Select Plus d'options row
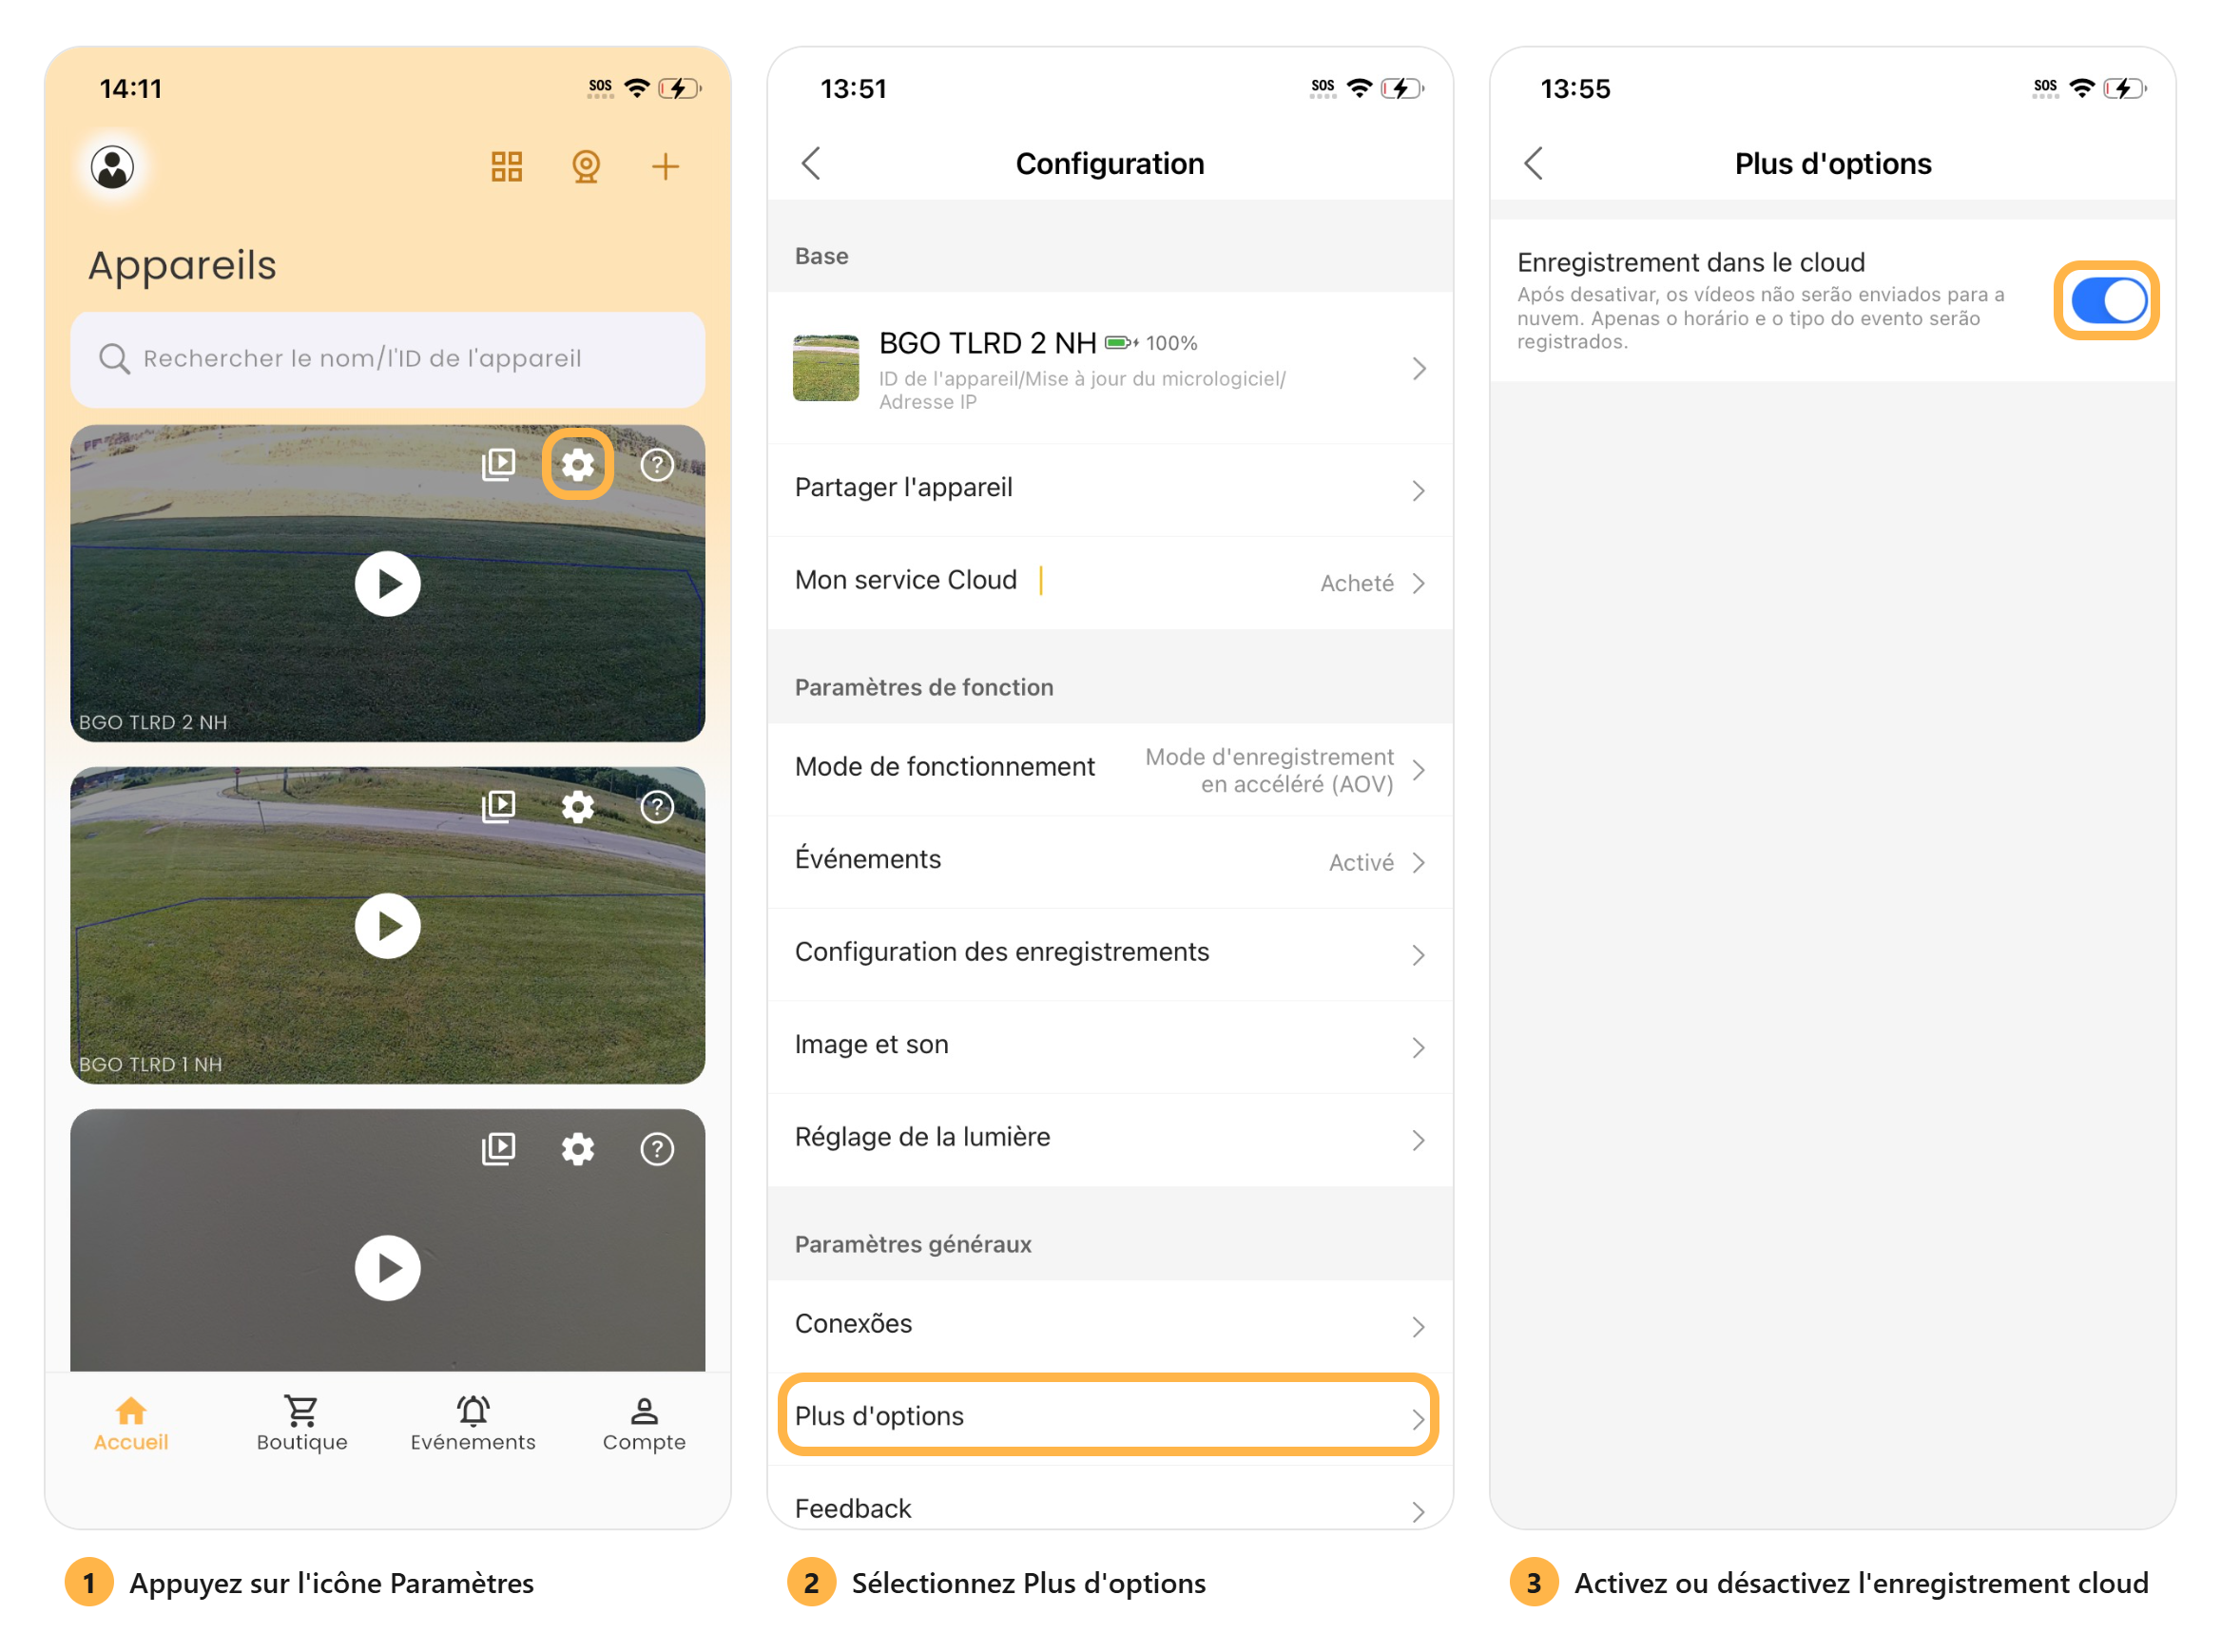Screen dimensions: 2221x1652 [x=1110, y=1418]
